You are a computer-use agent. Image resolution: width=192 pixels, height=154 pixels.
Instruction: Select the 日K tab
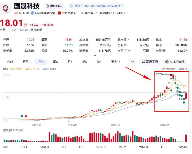click(41, 62)
